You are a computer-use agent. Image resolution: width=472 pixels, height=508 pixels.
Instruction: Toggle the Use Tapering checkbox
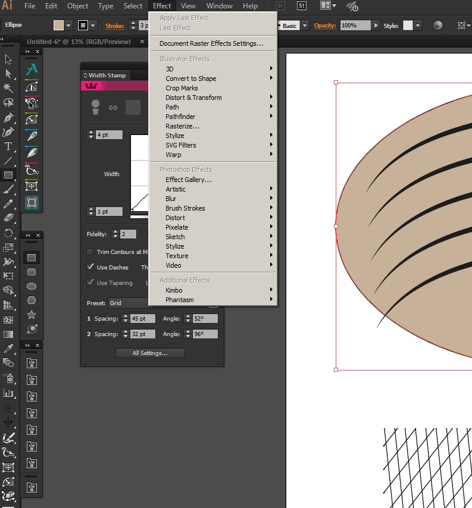90,283
